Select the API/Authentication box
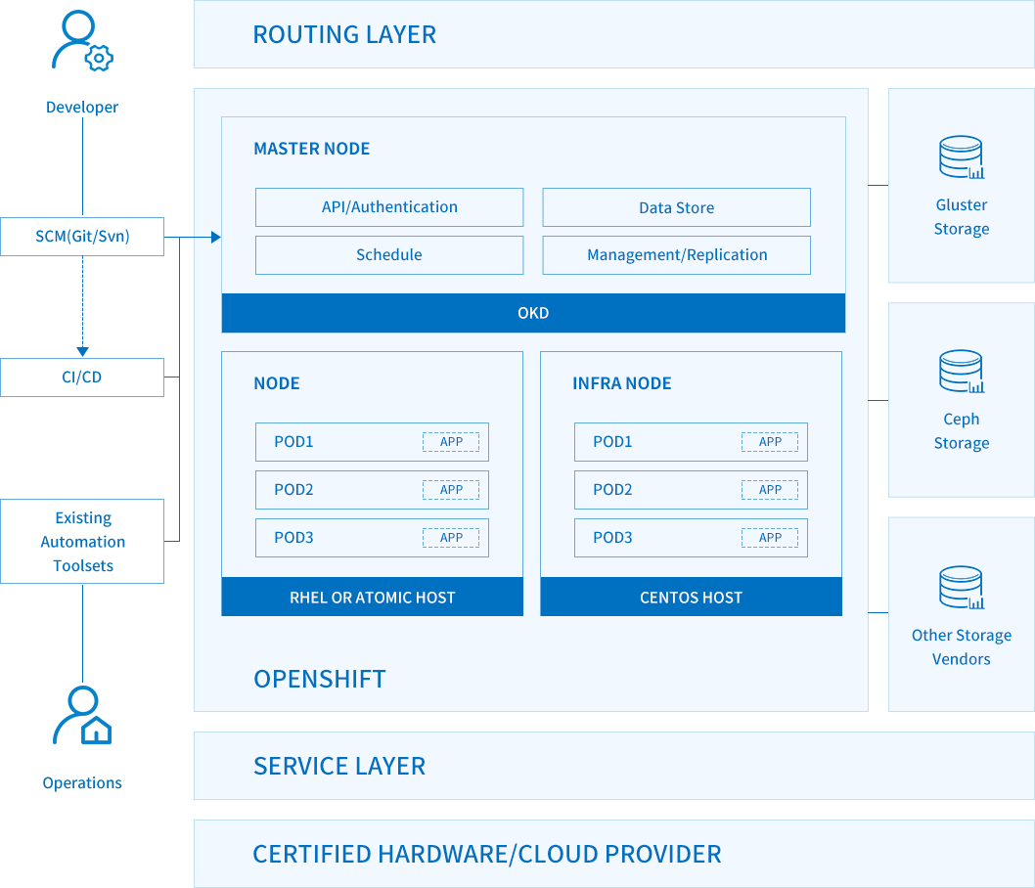The image size is (1035, 888). 389,207
